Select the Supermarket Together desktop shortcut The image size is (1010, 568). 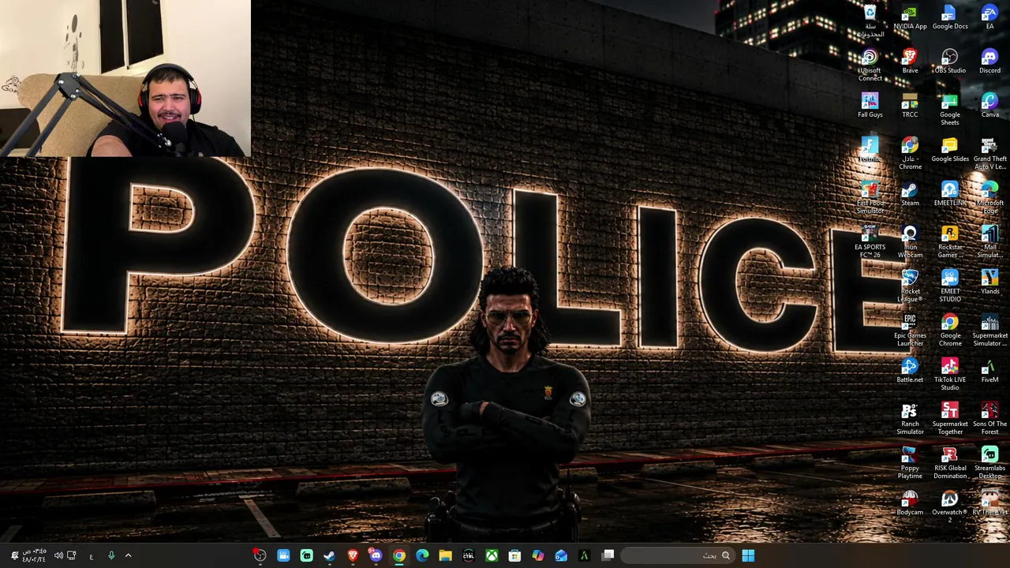[950, 419]
